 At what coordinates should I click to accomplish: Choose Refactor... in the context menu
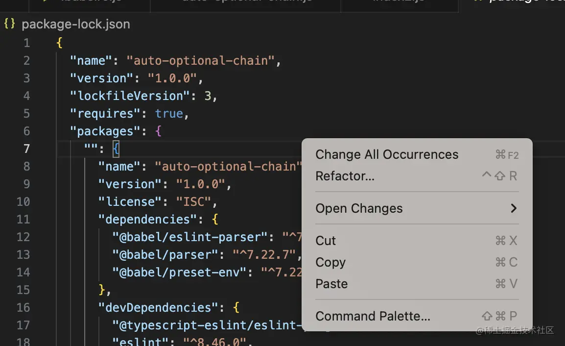point(345,176)
